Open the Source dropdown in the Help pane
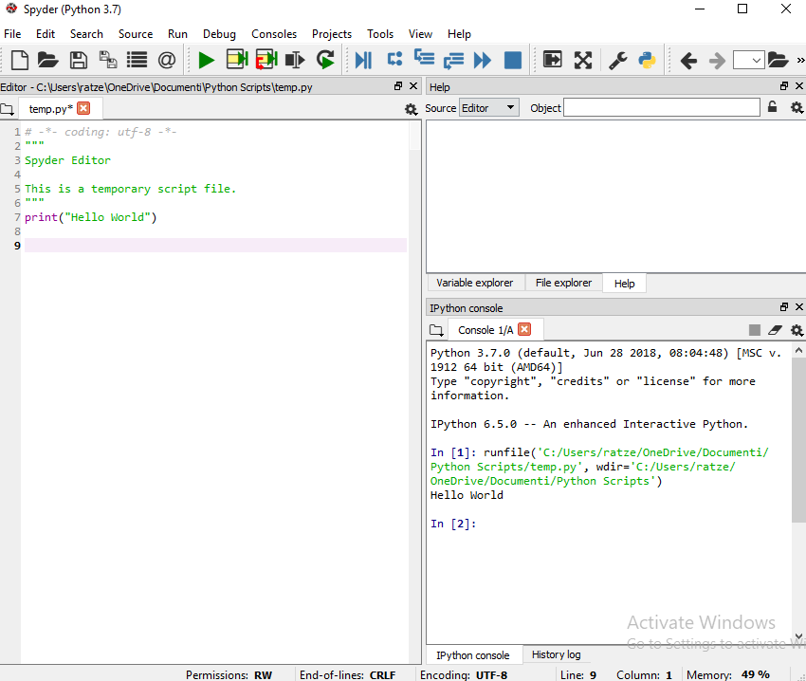 488,107
